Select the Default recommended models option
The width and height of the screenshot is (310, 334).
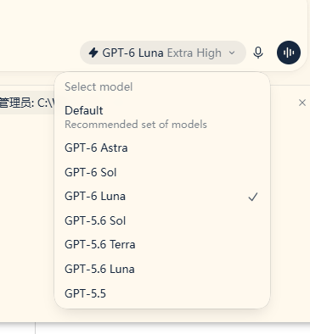click(162, 117)
